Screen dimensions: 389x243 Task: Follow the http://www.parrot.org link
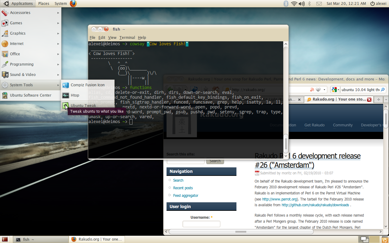click(280, 199)
